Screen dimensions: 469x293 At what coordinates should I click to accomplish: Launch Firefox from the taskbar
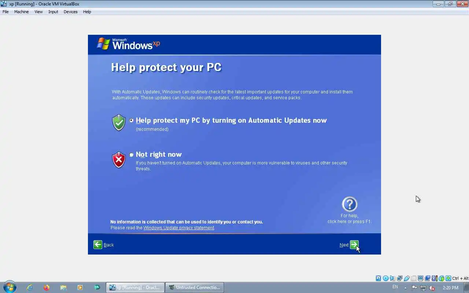[x=47, y=288]
